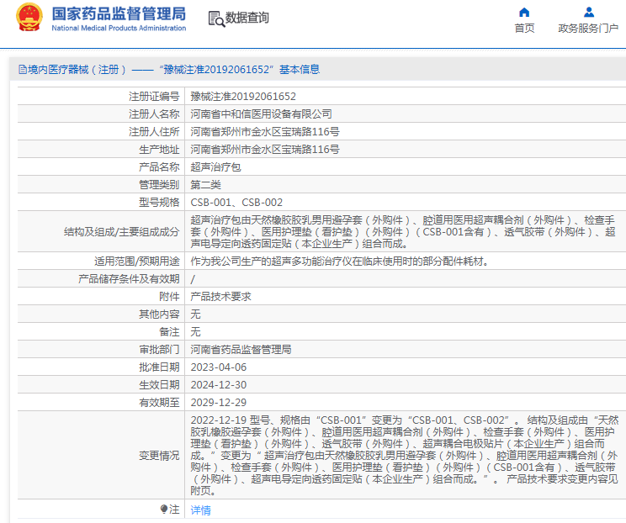Click expiry date 2029-12-29

click(x=219, y=403)
